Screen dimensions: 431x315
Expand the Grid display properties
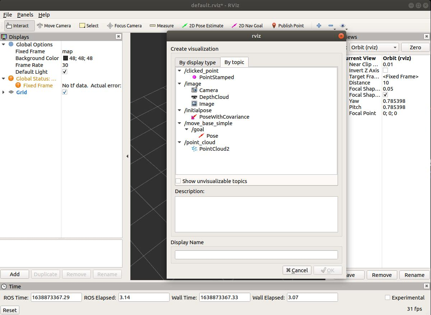tap(4, 92)
